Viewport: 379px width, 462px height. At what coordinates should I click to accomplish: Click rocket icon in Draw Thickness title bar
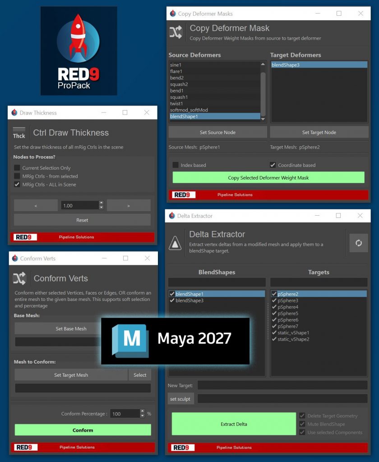point(14,112)
